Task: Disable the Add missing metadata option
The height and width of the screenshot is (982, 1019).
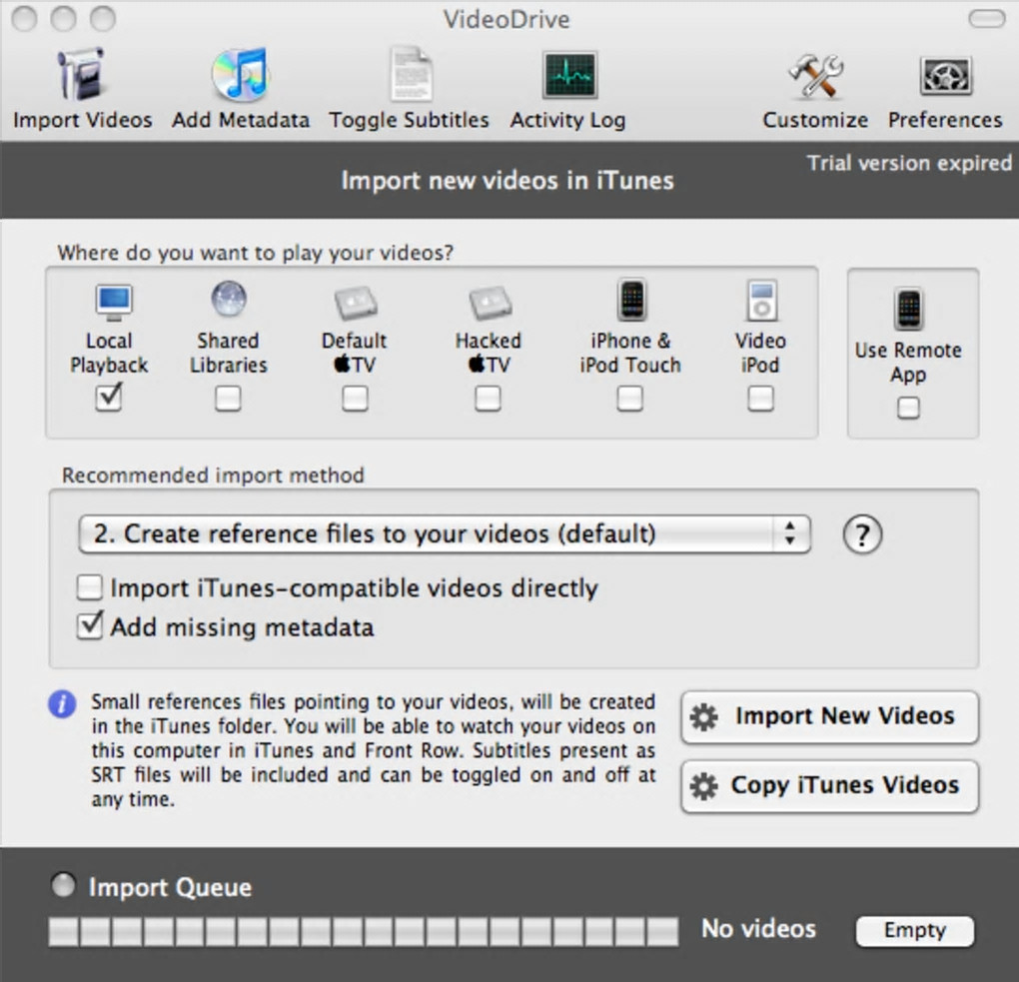Action: pyautogui.click(x=89, y=626)
